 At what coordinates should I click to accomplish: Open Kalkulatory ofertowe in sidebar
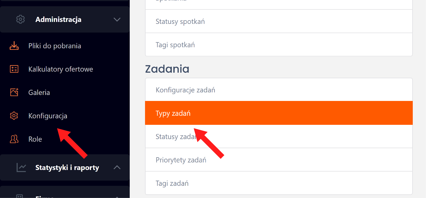(61, 69)
